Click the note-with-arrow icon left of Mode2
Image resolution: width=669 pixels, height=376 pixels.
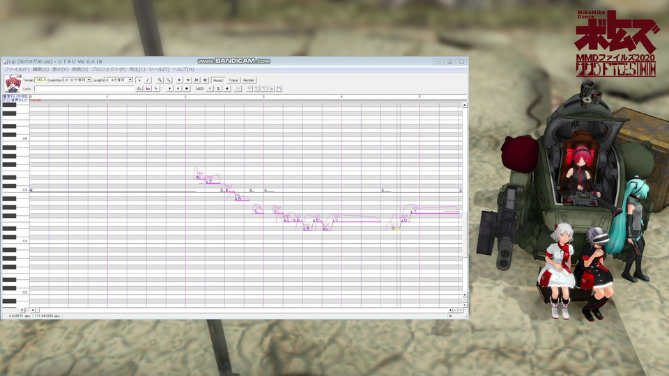197,80
